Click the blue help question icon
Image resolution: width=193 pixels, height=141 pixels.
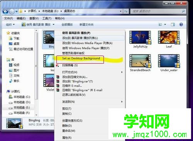tap(181, 24)
